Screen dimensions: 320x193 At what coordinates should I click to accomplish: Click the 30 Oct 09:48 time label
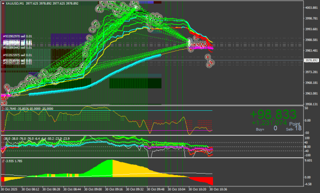[x=156, y=189]
